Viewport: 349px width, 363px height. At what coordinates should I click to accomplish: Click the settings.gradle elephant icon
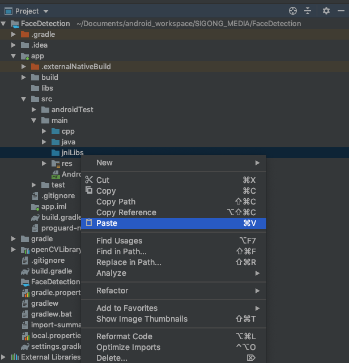pos(25,347)
